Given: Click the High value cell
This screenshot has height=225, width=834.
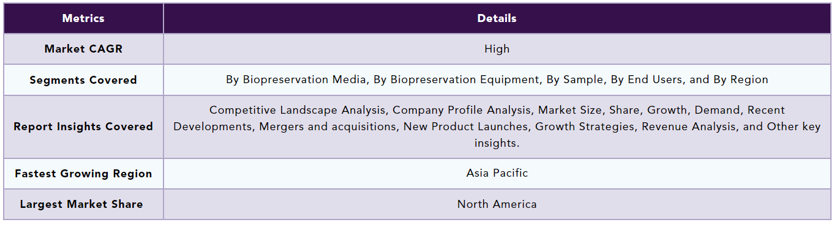Looking at the screenshot, I should pyautogui.click(x=497, y=49).
